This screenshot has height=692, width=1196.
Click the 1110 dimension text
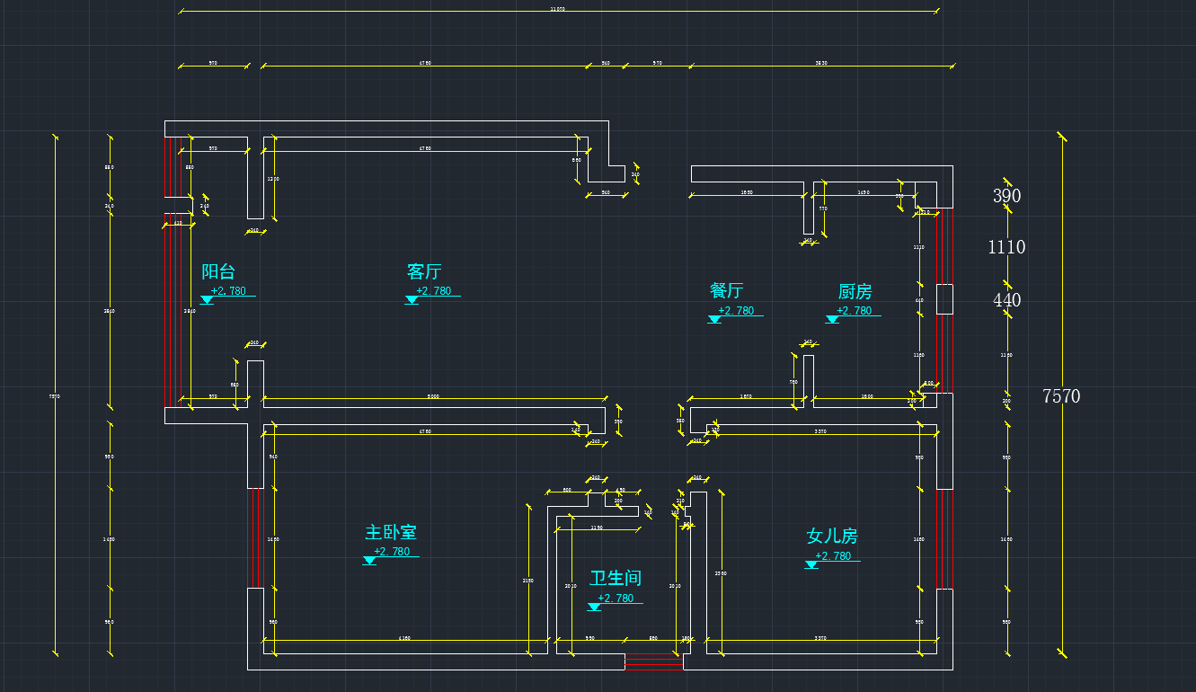click(x=1006, y=247)
